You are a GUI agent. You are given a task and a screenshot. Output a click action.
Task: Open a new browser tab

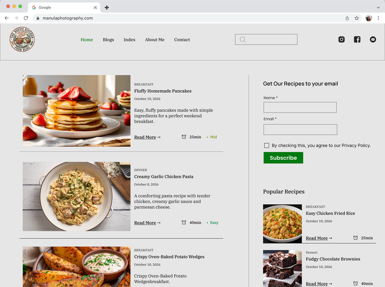tap(106, 8)
